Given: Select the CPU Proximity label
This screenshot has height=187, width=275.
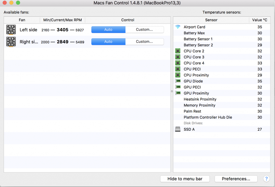Looking at the screenshot, I should coord(196,75).
